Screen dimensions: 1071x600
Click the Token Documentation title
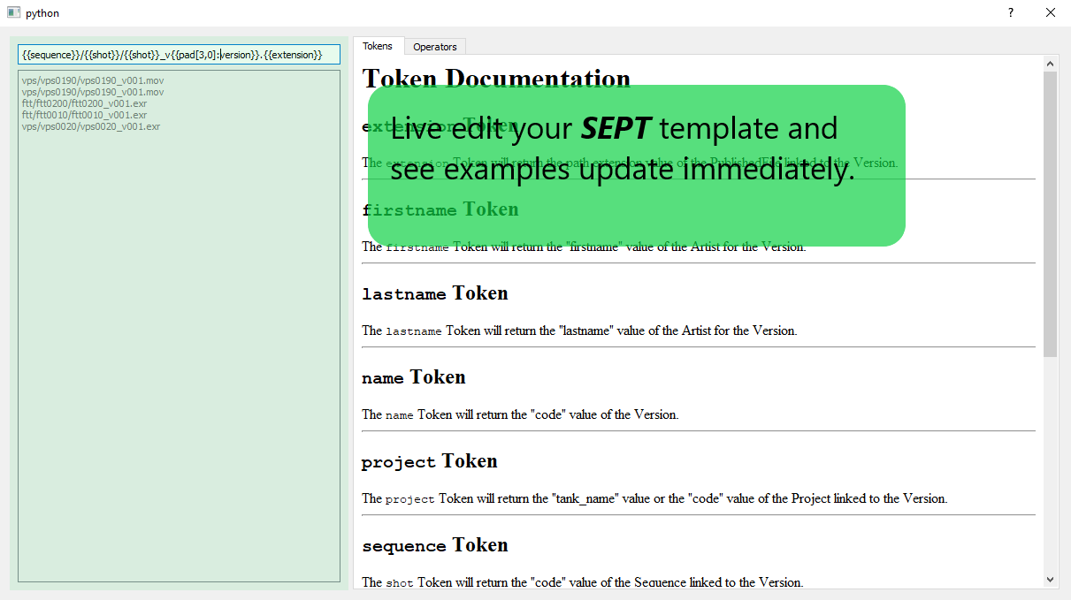point(496,79)
